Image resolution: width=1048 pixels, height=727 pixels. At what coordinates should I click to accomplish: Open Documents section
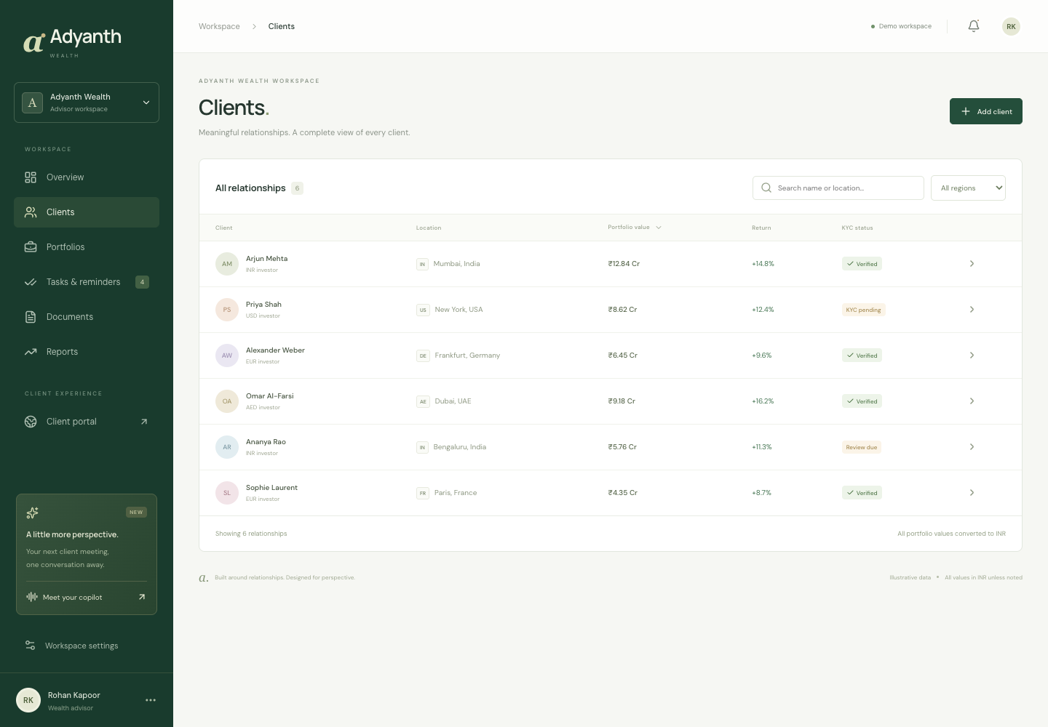point(87,317)
